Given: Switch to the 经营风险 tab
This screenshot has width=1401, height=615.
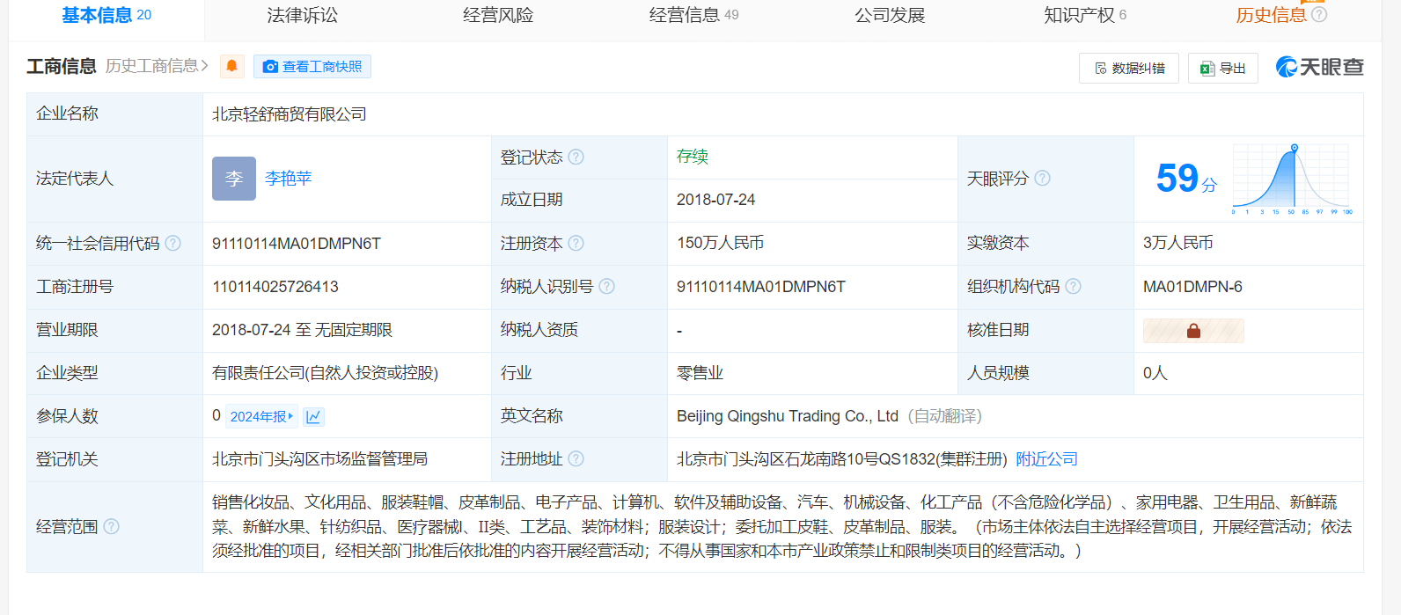Looking at the screenshot, I should (x=498, y=15).
